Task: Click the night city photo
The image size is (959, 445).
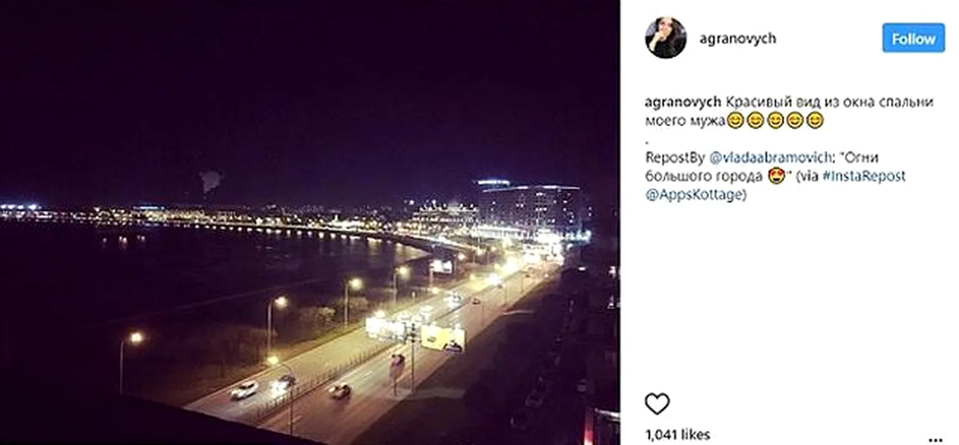Action: coord(310,222)
